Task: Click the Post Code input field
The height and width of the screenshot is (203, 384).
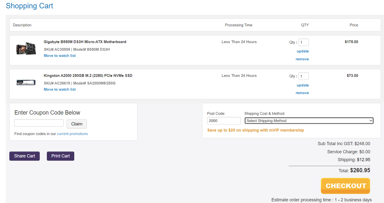Action: pos(224,121)
